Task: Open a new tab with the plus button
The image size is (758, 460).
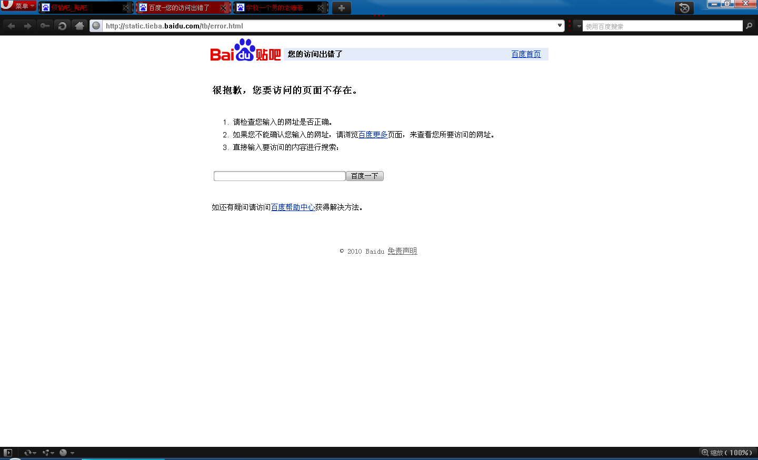Action: pos(342,8)
